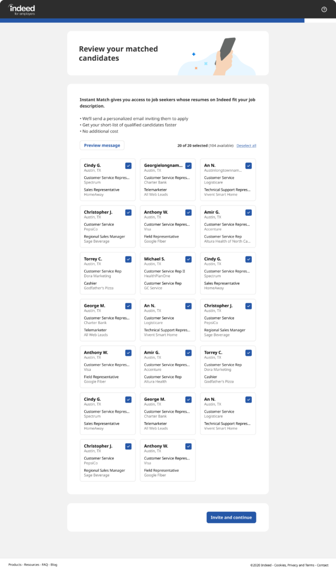Click the Preview message button
This screenshot has width=336, height=571.
102,146
